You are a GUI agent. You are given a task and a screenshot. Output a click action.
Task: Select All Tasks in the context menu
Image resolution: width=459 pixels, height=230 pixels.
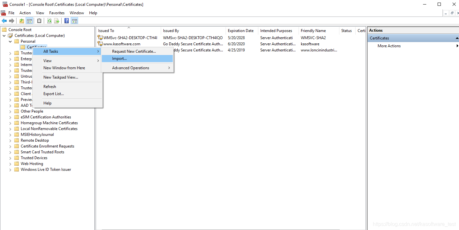(x=67, y=51)
